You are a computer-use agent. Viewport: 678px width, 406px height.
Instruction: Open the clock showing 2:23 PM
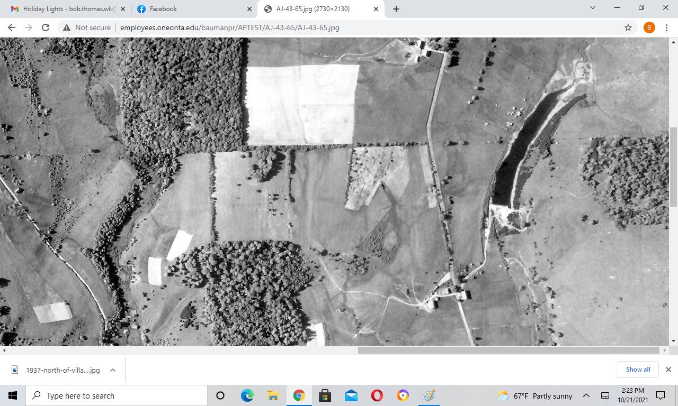click(632, 395)
